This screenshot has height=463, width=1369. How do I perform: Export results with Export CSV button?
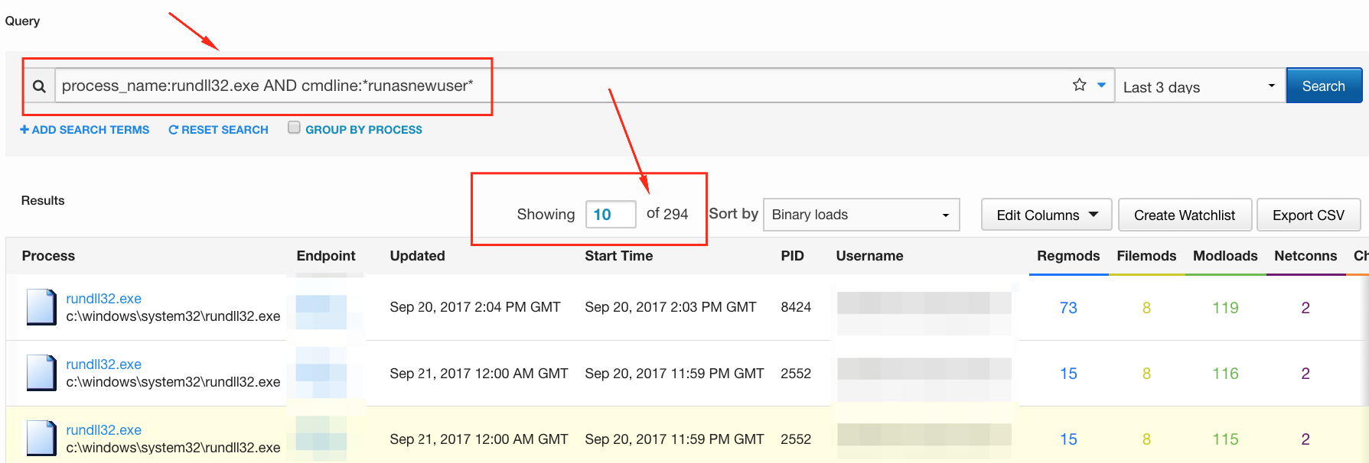[x=1308, y=215]
